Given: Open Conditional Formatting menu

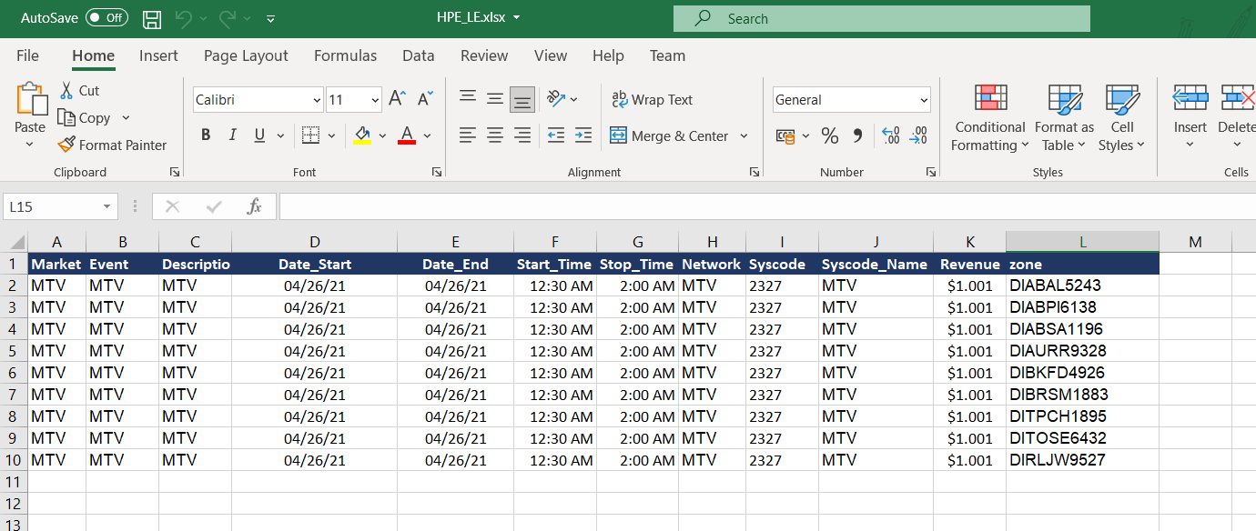Looking at the screenshot, I should tap(990, 118).
